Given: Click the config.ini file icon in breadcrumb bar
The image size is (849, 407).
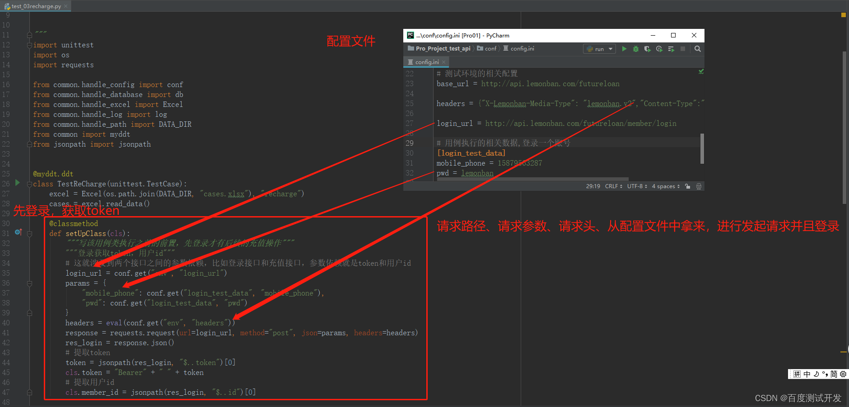Looking at the screenshot, I should [506, 48].
